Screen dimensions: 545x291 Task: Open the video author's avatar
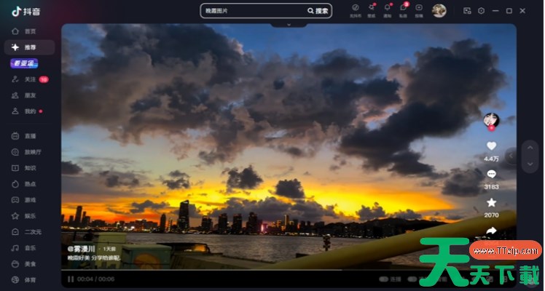492,120
